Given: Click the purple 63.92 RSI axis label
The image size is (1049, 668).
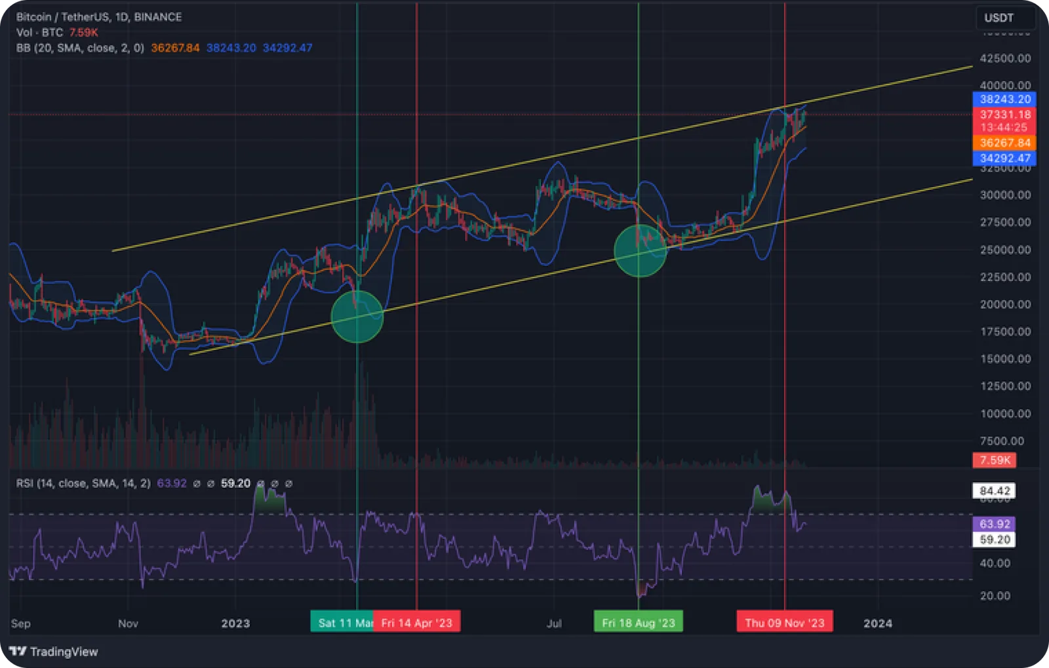Looking at the screenshot, I should pos(994,524).
